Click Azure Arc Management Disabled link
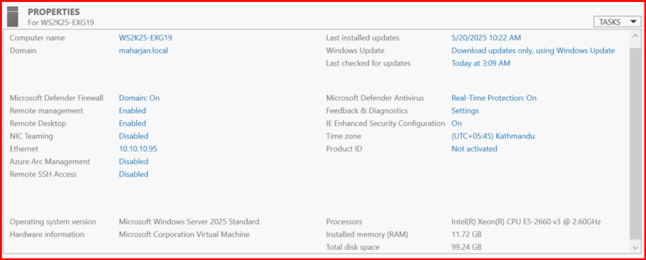646x260 pixels. click(133, 162)
